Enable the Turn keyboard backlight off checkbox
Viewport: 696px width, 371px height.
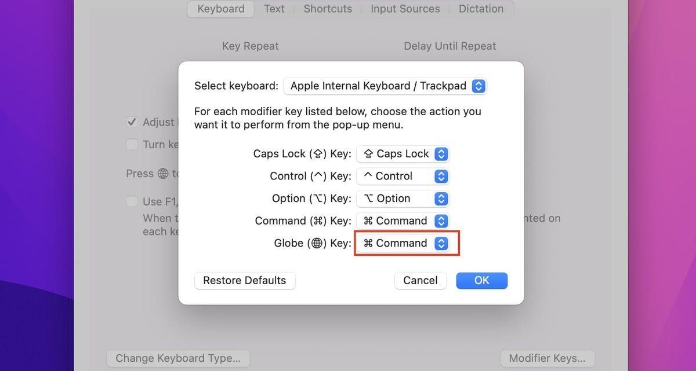132,144
